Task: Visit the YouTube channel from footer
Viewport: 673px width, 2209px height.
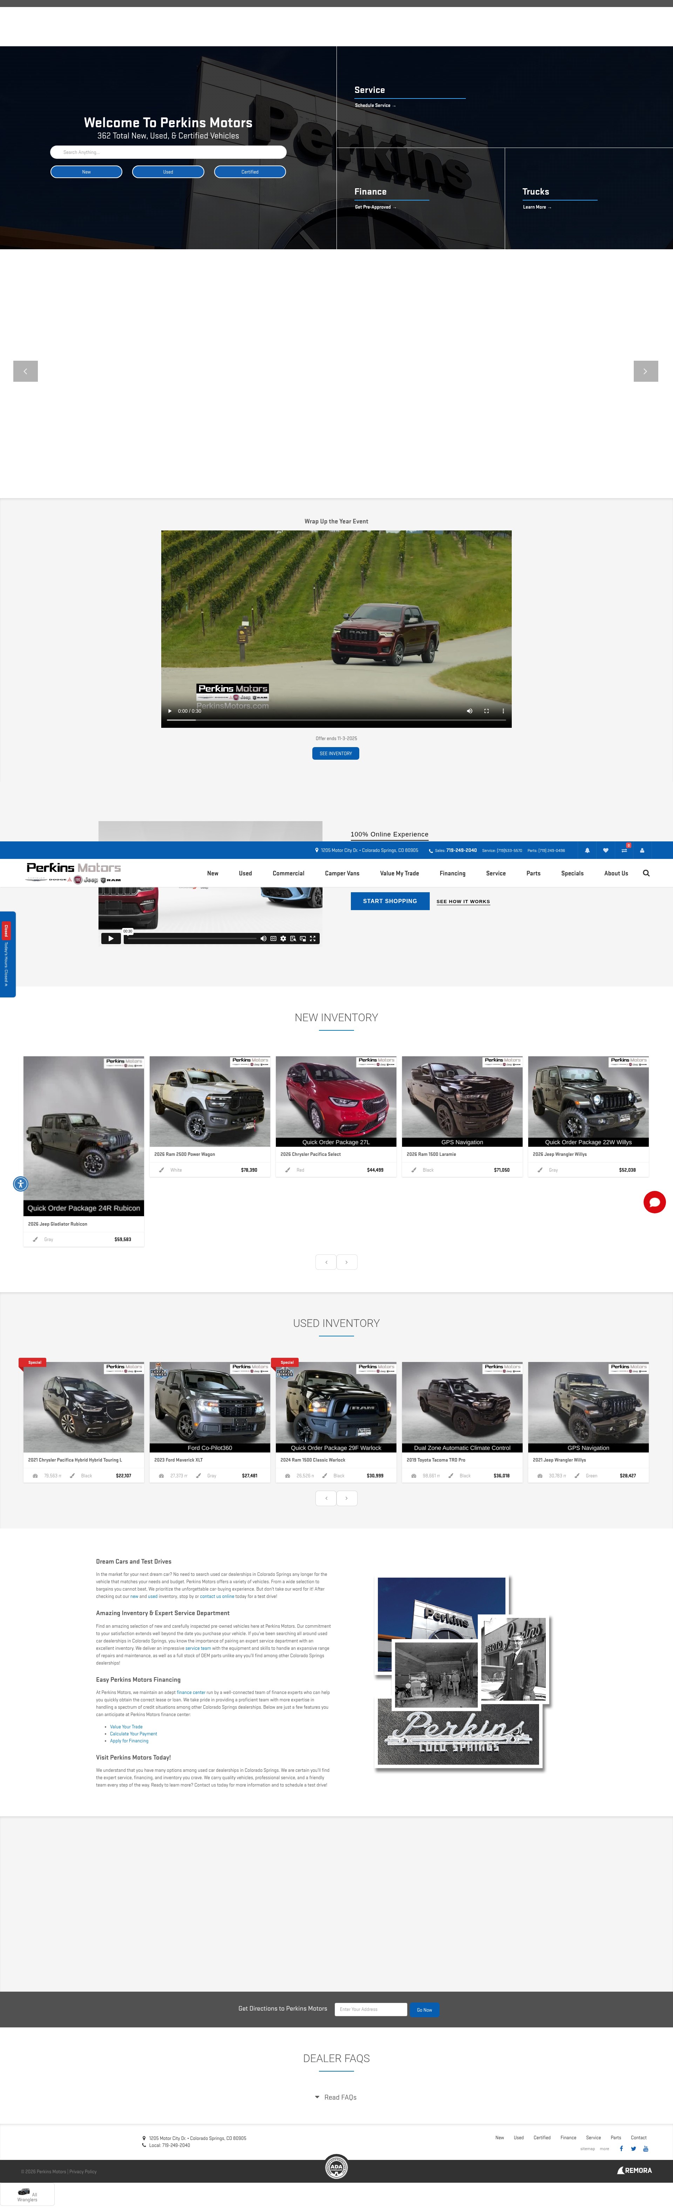Action: pos(646,2149)
